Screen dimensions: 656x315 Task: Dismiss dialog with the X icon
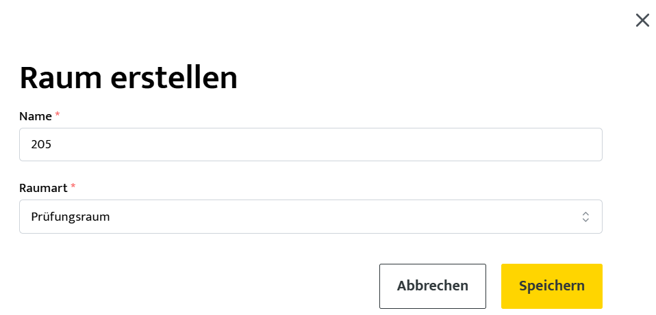(642, 20)
